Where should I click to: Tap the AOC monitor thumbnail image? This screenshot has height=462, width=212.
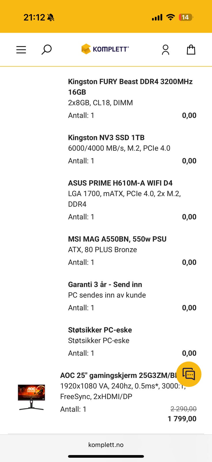[31, 397]
